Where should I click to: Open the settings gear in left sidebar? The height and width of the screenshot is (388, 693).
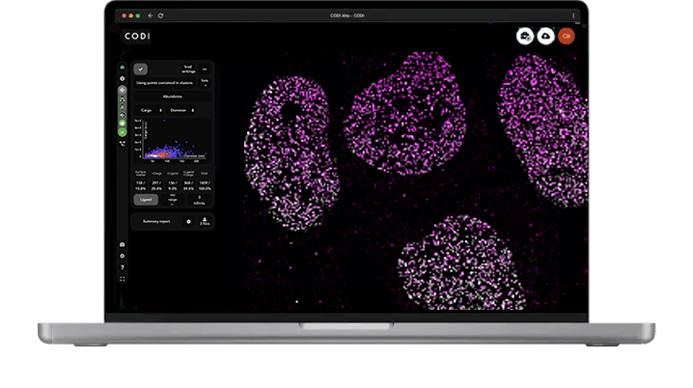pos(123,257)
